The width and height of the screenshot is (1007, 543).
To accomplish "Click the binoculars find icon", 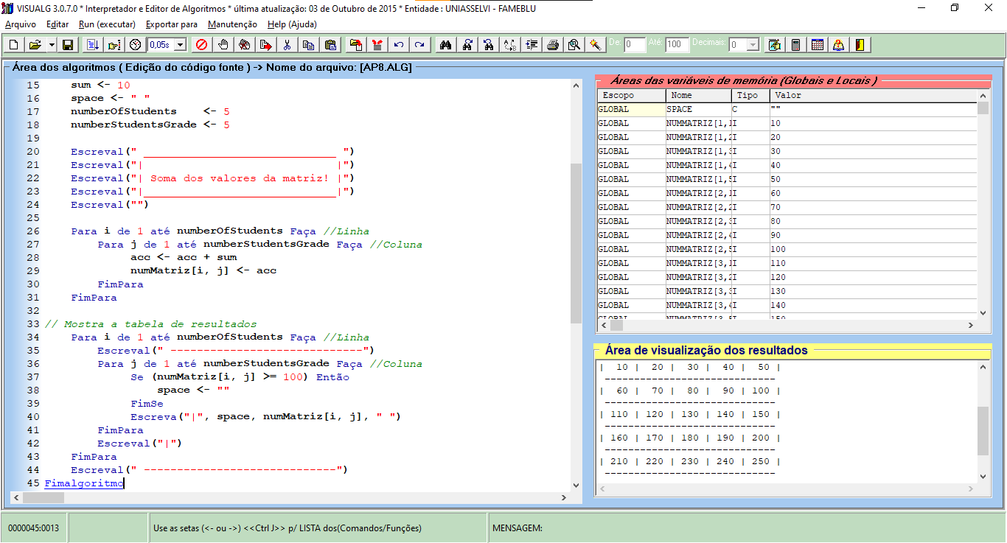I will pyautogui.click(x=445, y=45).
